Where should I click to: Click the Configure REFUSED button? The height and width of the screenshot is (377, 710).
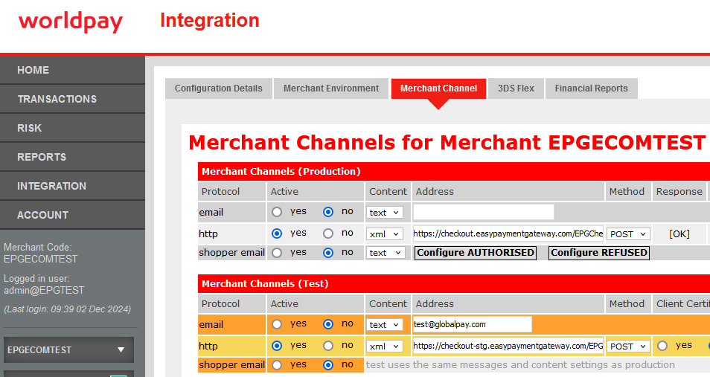tap(599, 253)
